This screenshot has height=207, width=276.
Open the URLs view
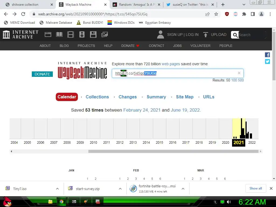[x=209, y=97]
